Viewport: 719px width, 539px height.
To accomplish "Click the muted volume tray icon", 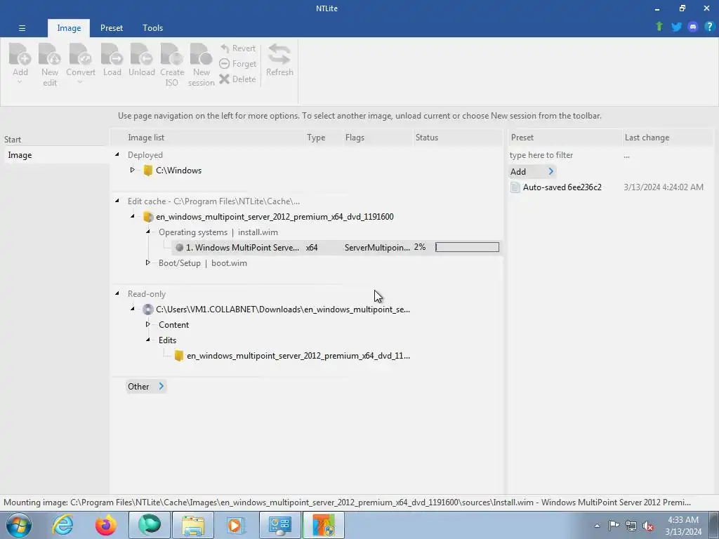I will 648,526.
